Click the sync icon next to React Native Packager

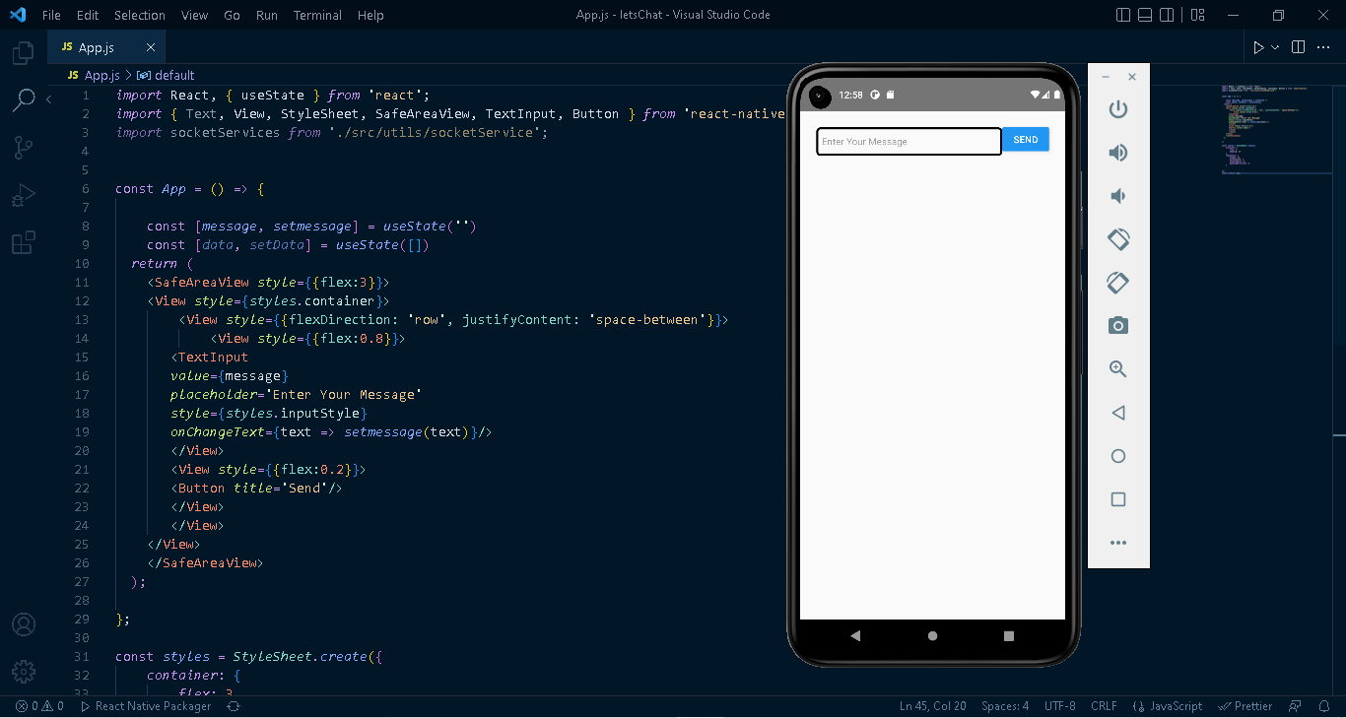(234, 706)
